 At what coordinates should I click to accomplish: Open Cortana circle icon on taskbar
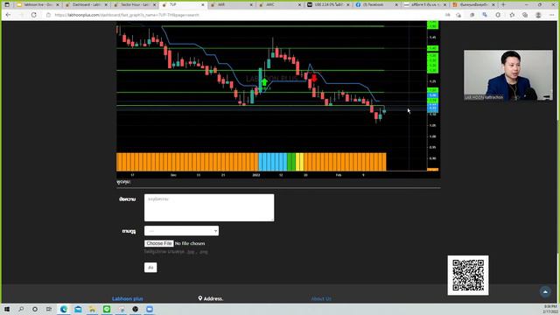pyautogui.click(x=35, y=309)
